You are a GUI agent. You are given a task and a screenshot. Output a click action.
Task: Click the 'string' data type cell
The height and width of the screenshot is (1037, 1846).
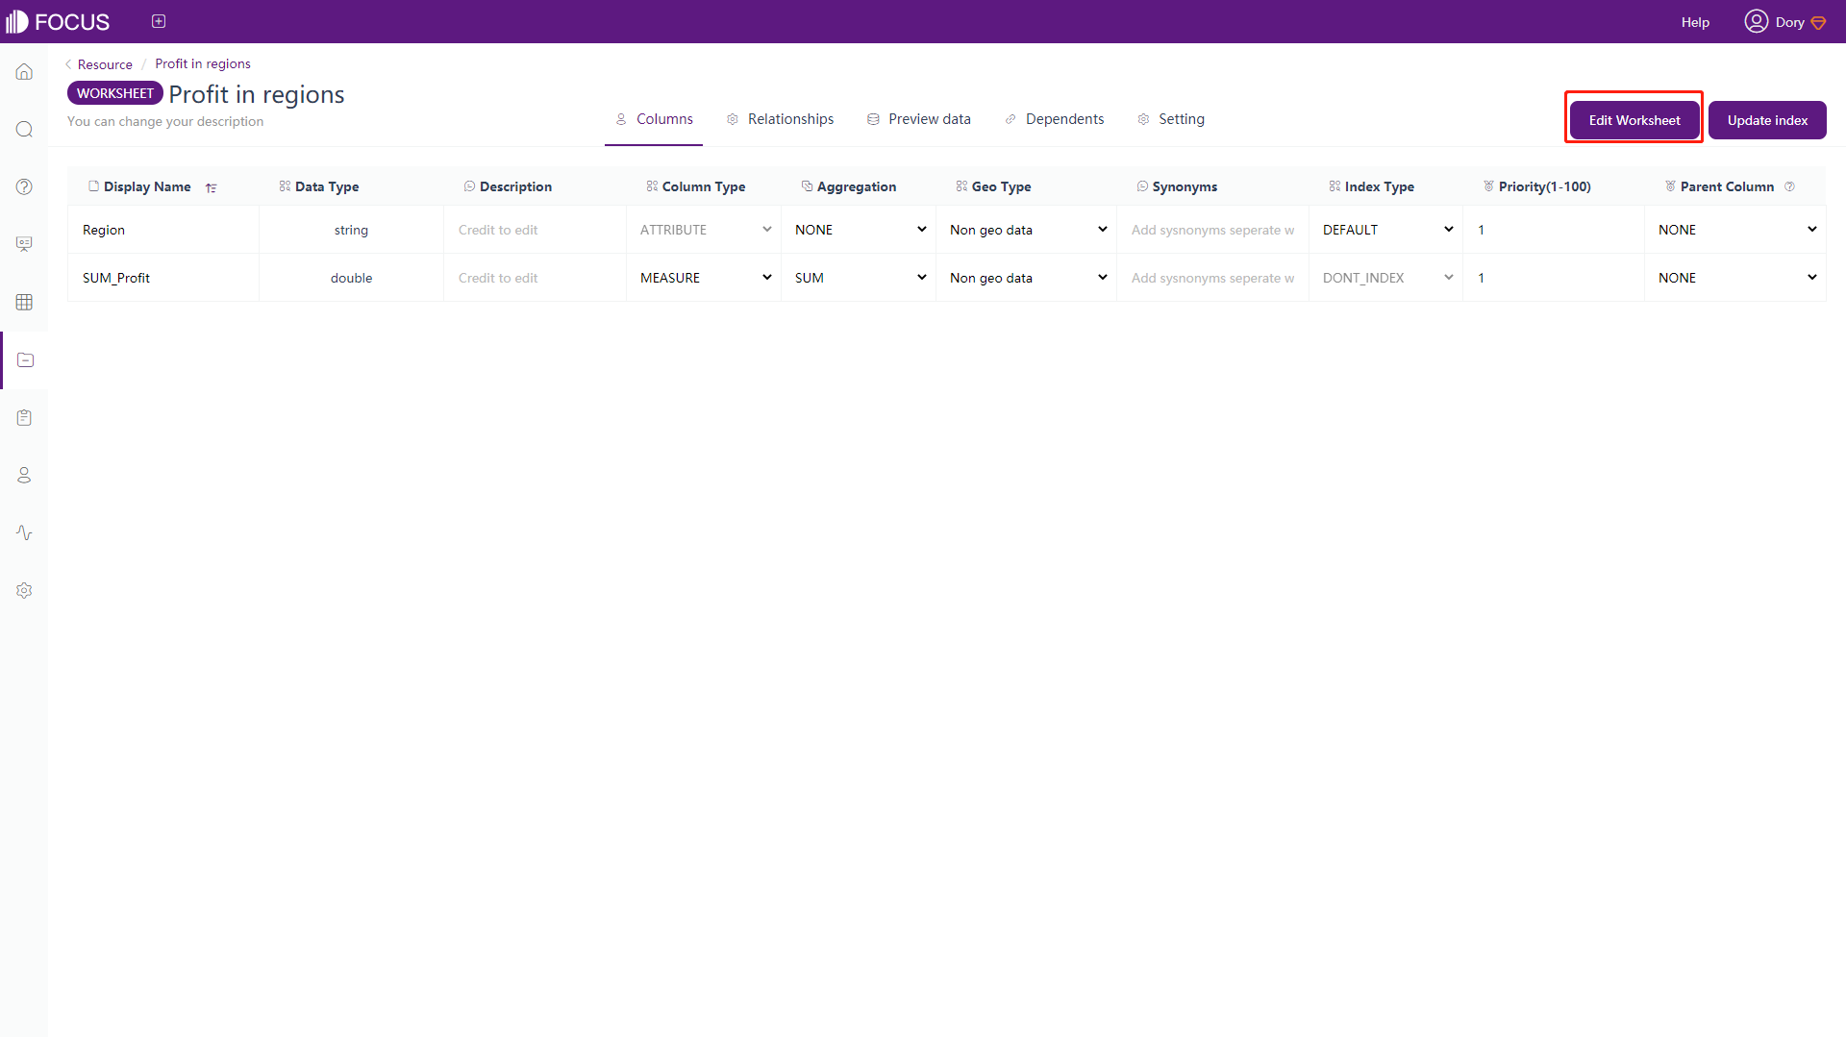coord(351,230)
